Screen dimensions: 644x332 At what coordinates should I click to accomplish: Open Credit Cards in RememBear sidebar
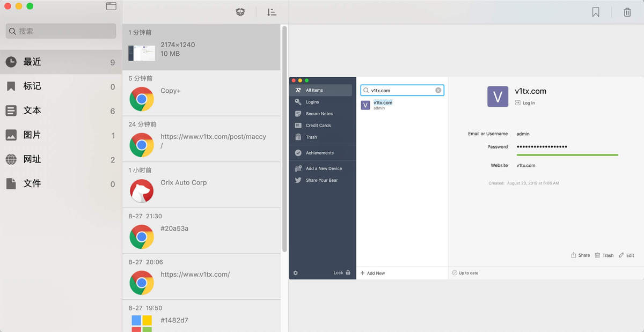pos(321,126)
